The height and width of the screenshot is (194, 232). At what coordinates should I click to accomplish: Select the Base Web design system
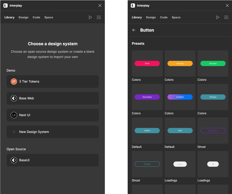coord(53,98)
